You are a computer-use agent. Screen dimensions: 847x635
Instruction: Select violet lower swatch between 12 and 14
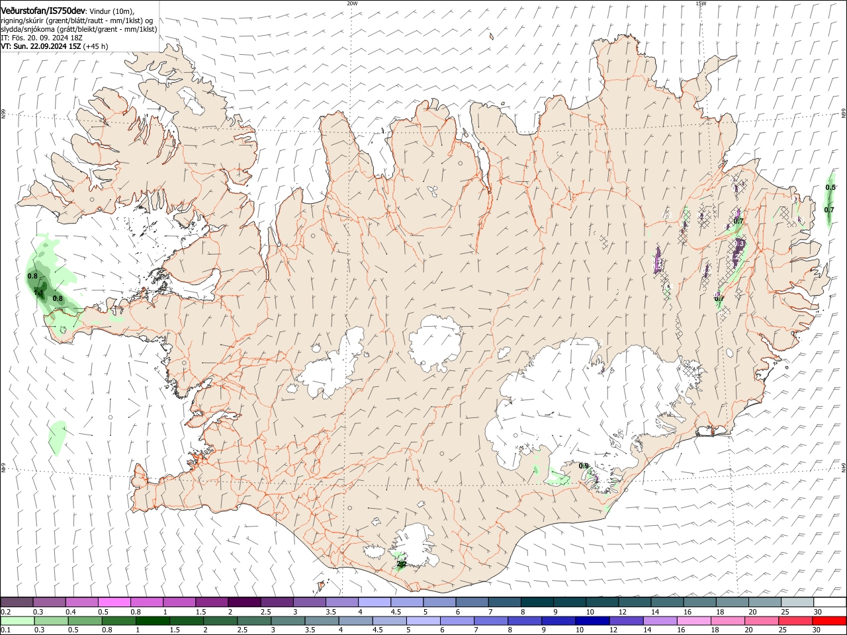point(625,620)
